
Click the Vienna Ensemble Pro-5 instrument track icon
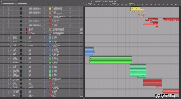(x=52, y=34)
